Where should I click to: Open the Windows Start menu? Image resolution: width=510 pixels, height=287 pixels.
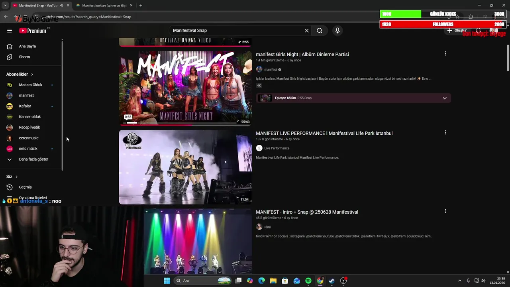coord(167,281)
